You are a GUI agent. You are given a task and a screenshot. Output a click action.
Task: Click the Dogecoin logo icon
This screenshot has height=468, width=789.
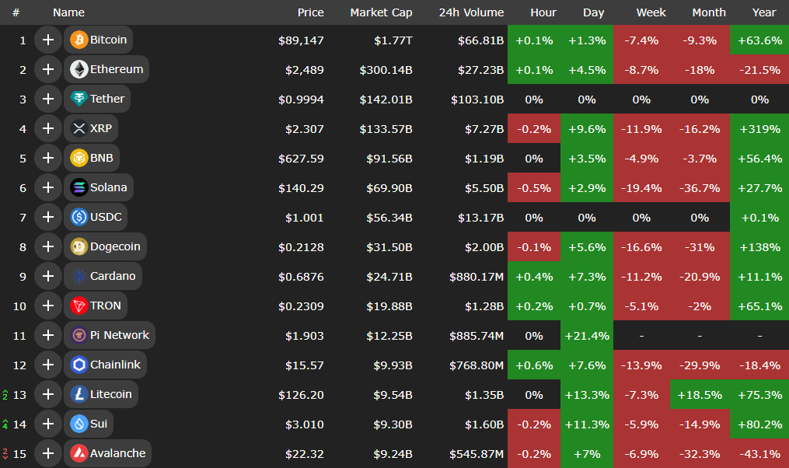coord(79,246)
